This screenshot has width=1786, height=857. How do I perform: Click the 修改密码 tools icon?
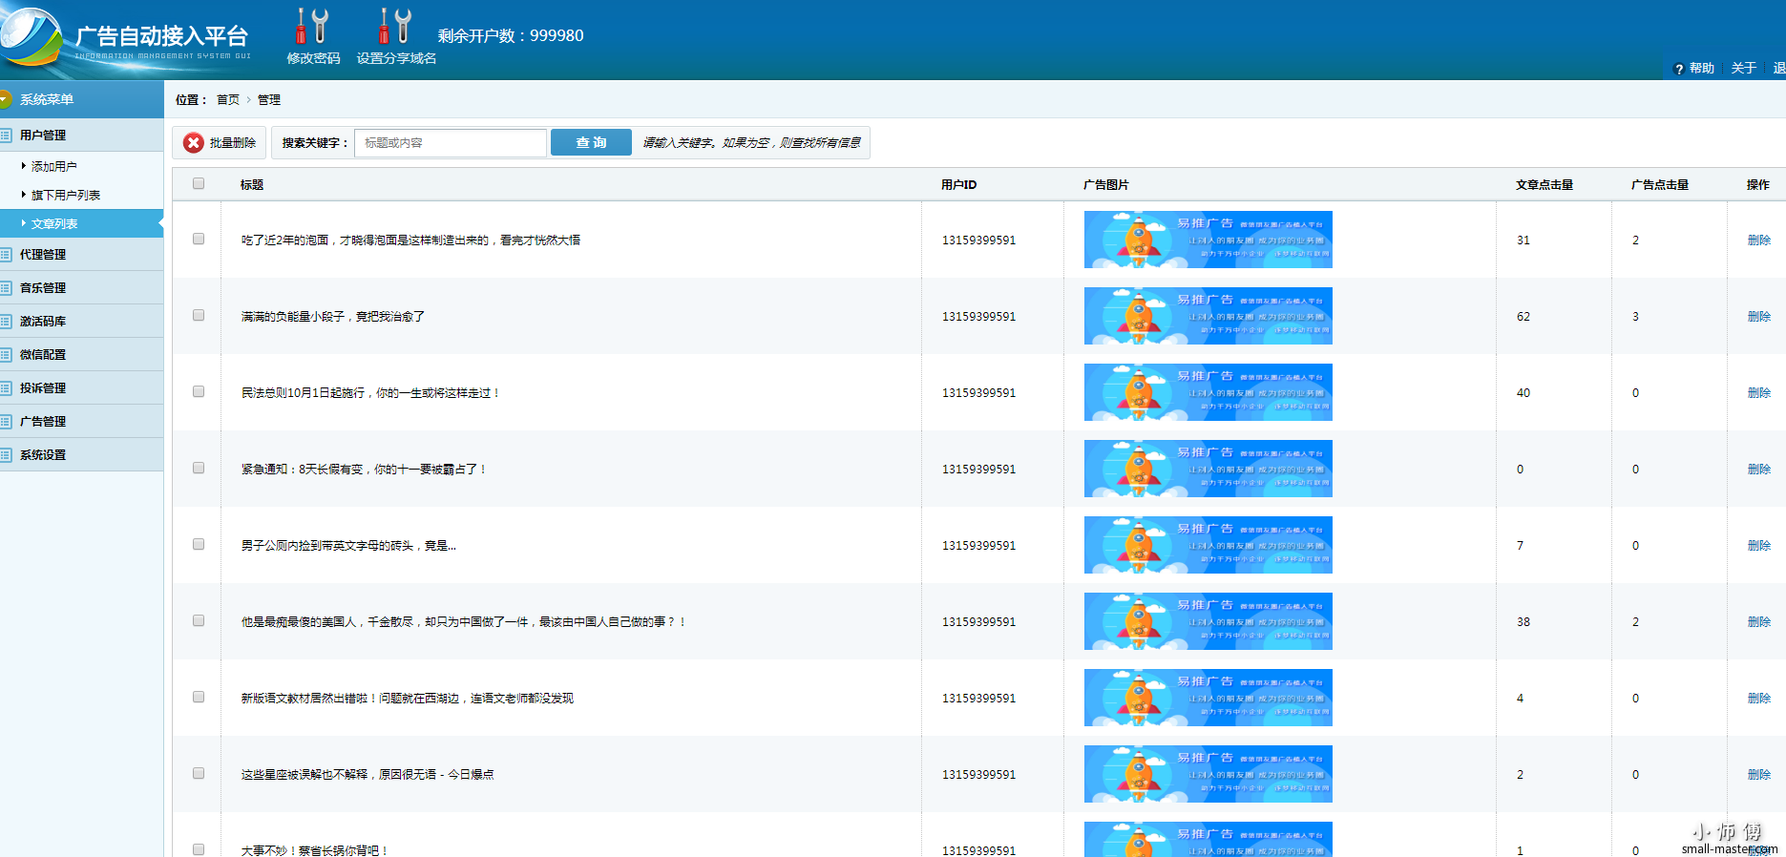click(312, 27)
